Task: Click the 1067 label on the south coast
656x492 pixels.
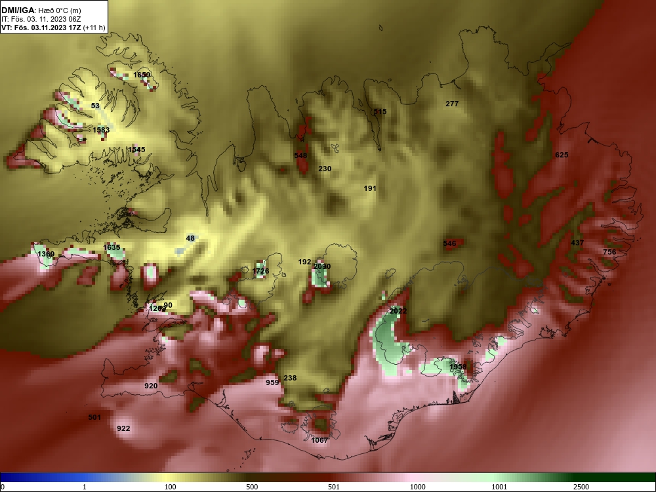Action: 319,440
